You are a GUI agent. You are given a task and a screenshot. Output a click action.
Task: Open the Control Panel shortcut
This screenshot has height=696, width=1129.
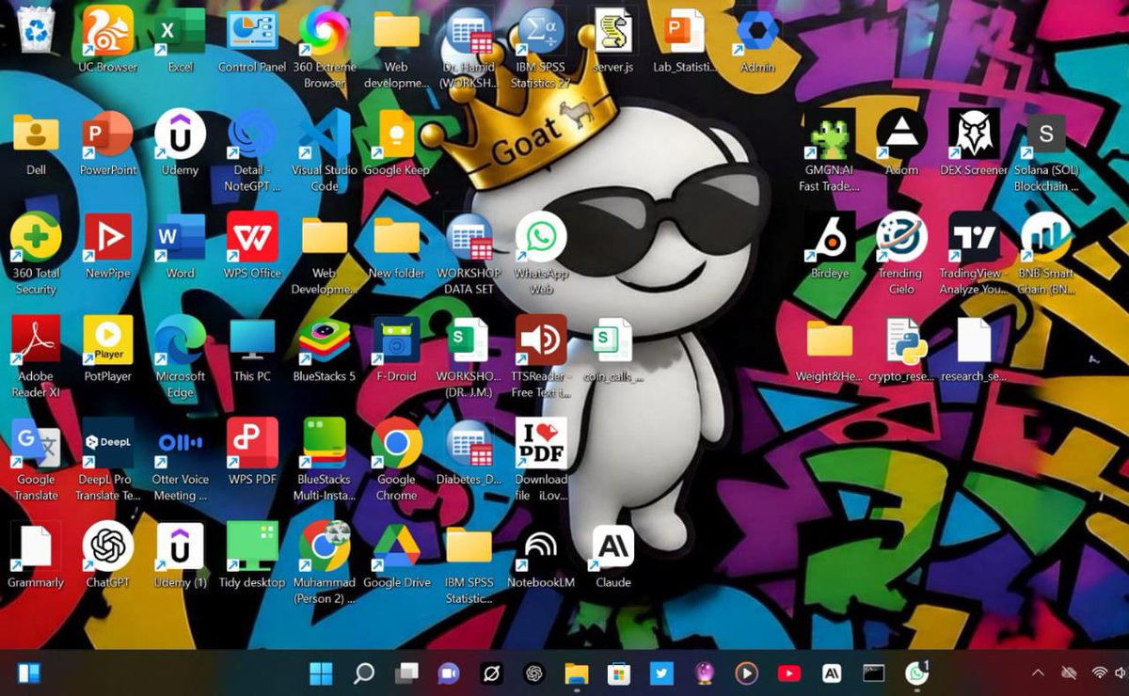pyautogui.click(x=252, y=31)
